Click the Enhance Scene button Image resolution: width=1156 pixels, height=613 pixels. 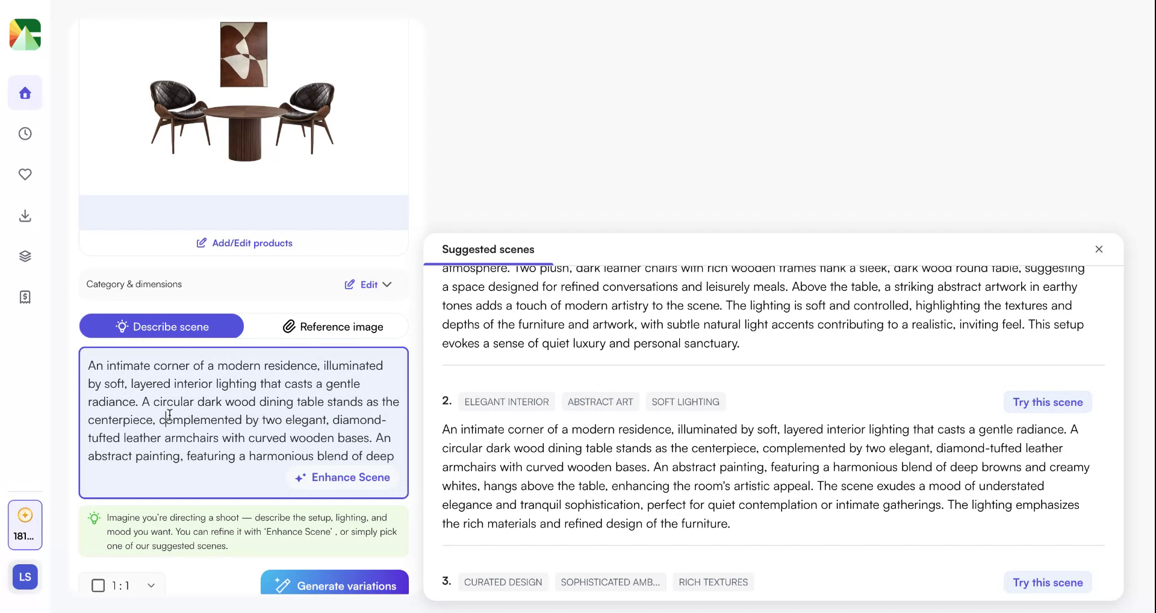[342, 477]
